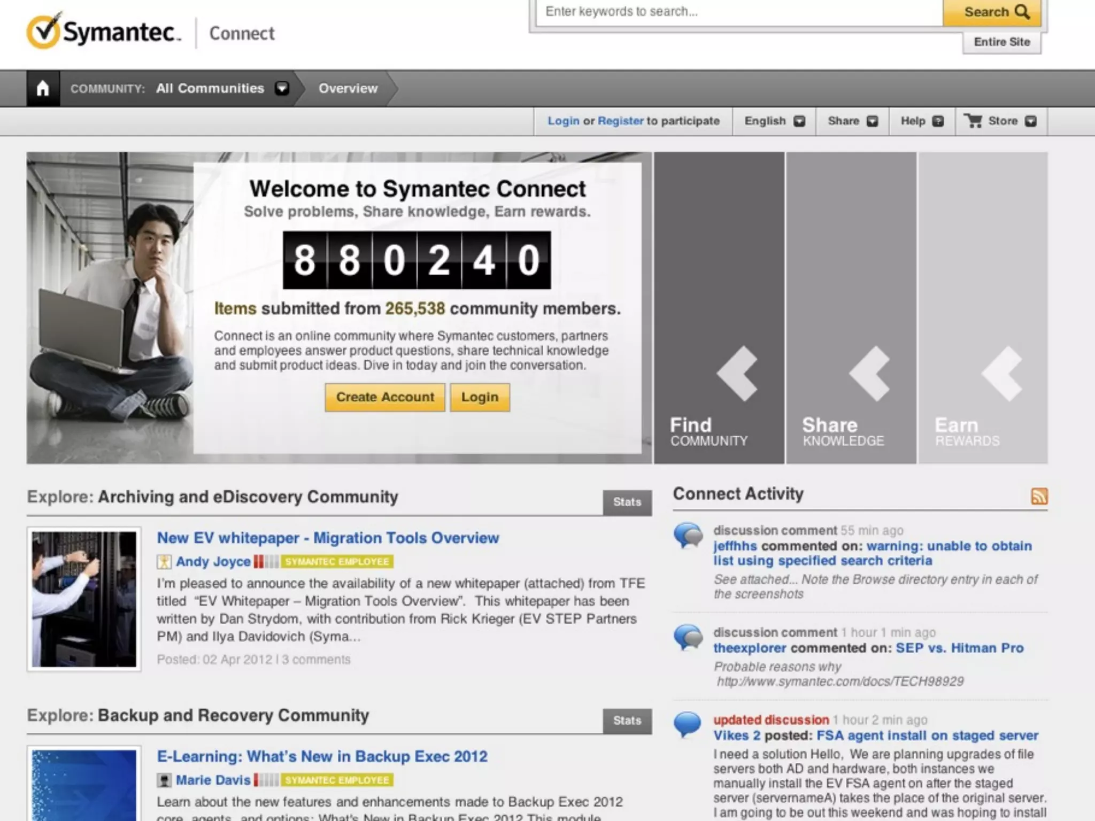Click the Find Community arrow panel

tap(719, 308)
